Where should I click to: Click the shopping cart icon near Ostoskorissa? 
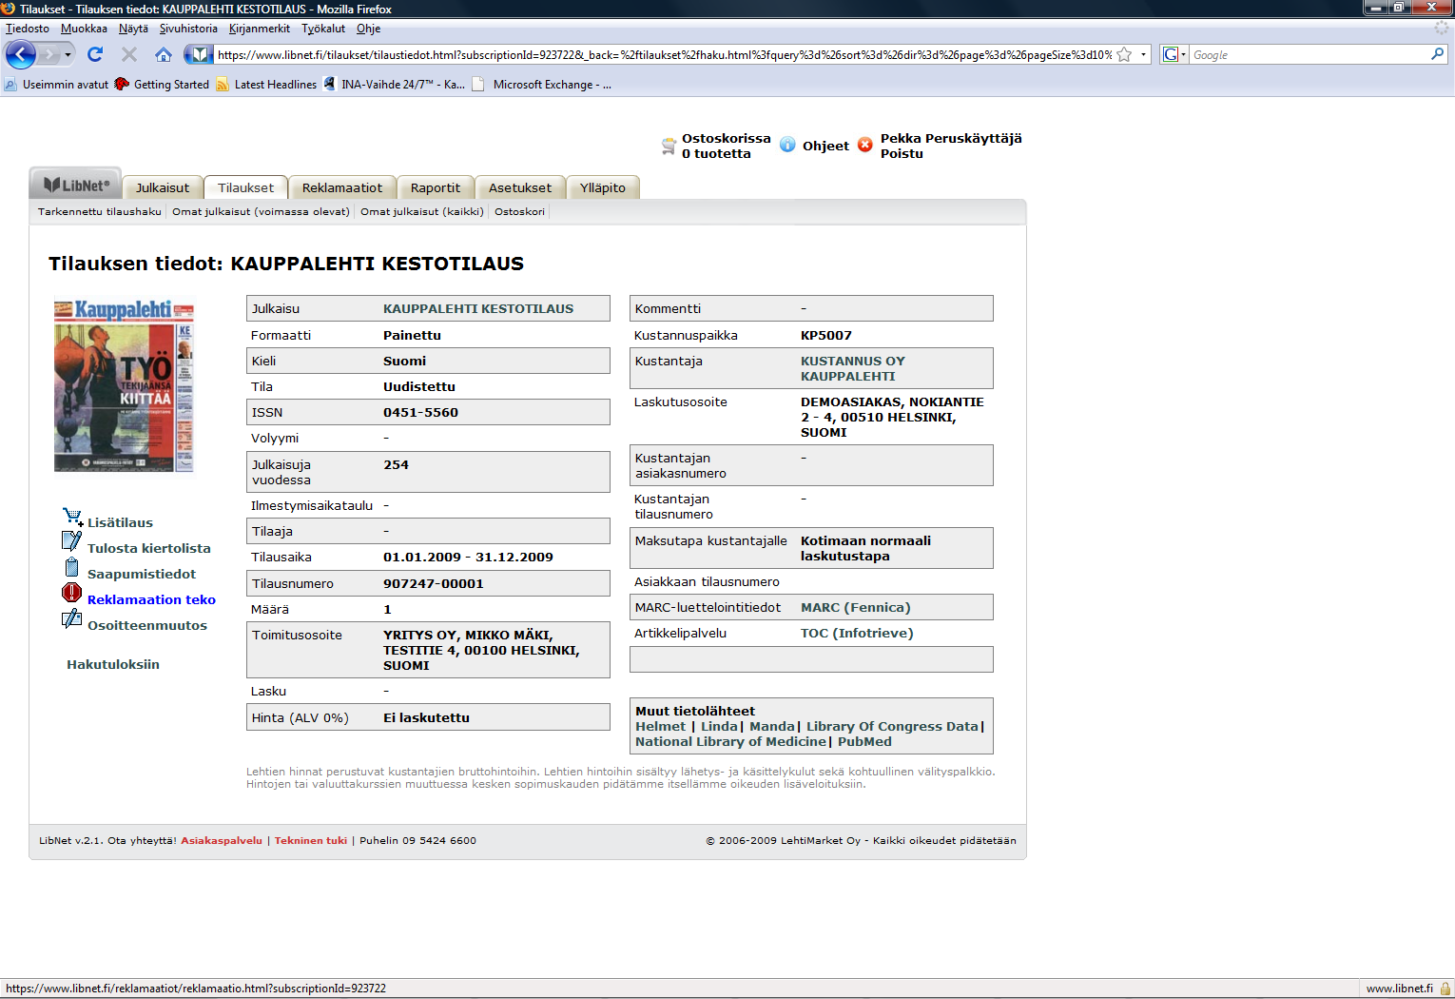669,147
